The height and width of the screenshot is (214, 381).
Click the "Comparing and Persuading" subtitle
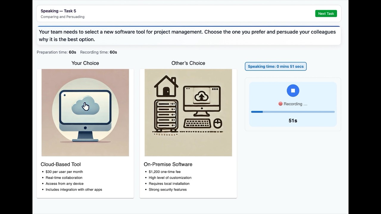click(x=63, y=17)
